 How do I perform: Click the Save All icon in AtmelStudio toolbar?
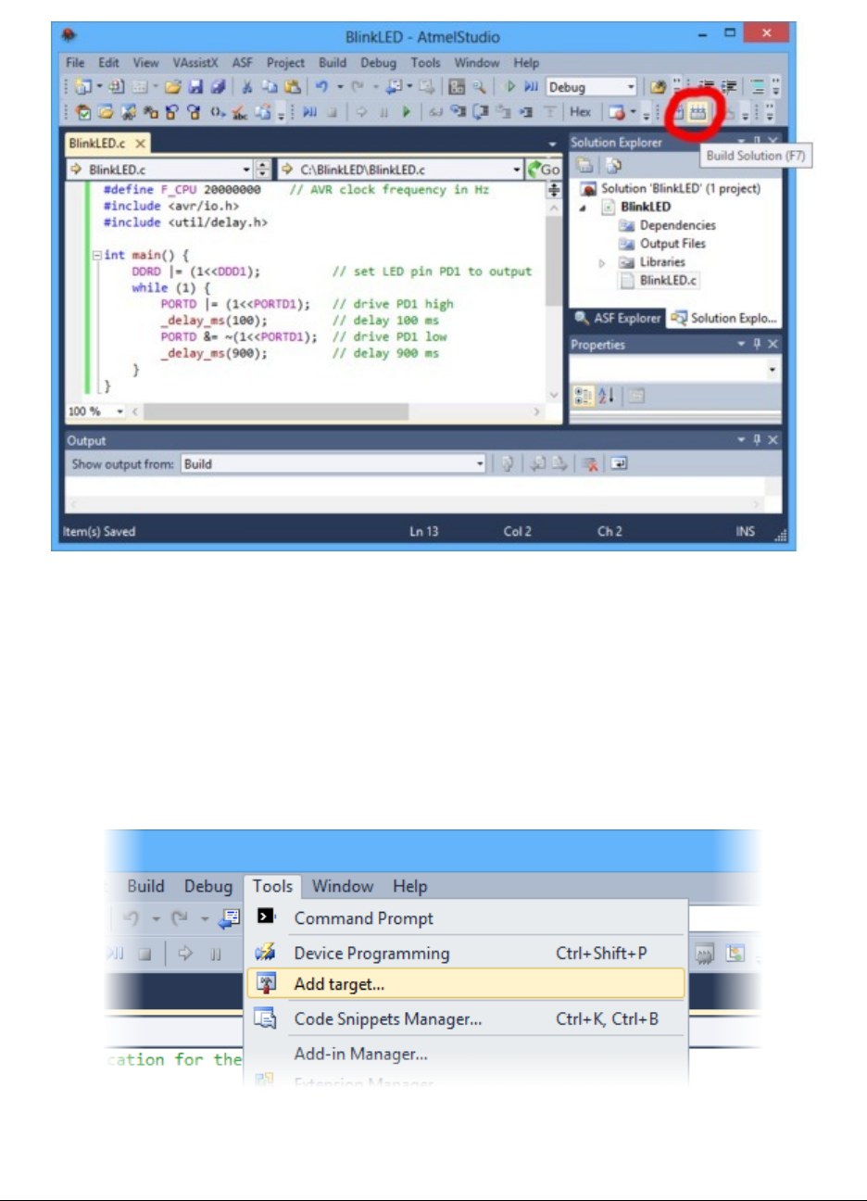pos(217,87)
